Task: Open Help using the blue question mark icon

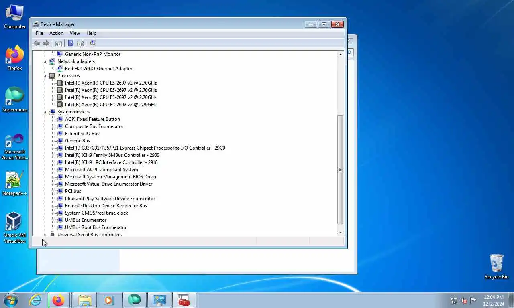Action: pos(71,43)
